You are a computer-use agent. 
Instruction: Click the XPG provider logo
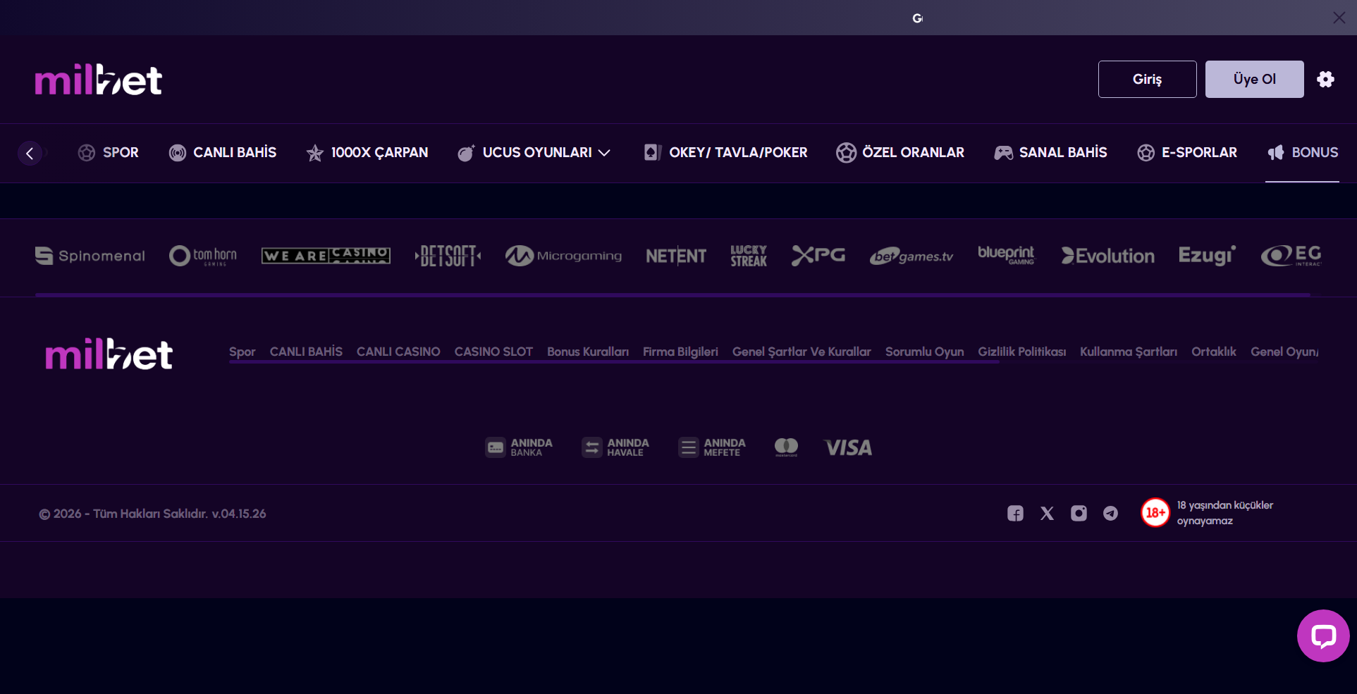click(x=818, y=255)
